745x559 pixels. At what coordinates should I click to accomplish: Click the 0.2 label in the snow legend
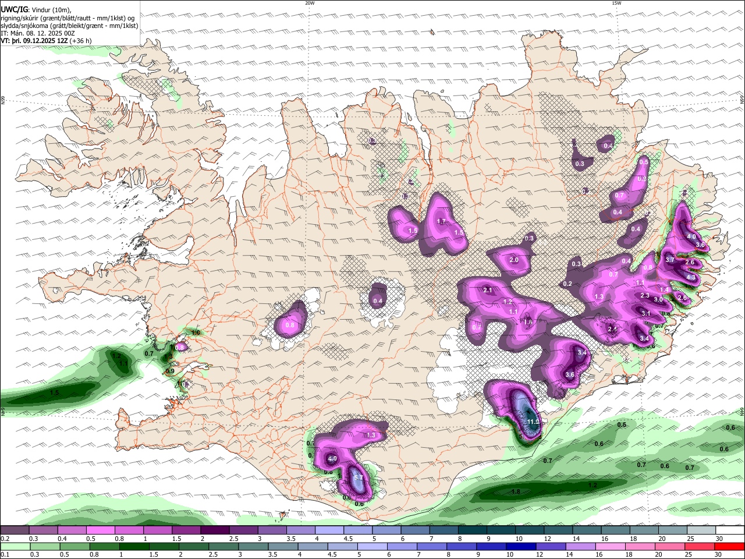tap(5, 539)
